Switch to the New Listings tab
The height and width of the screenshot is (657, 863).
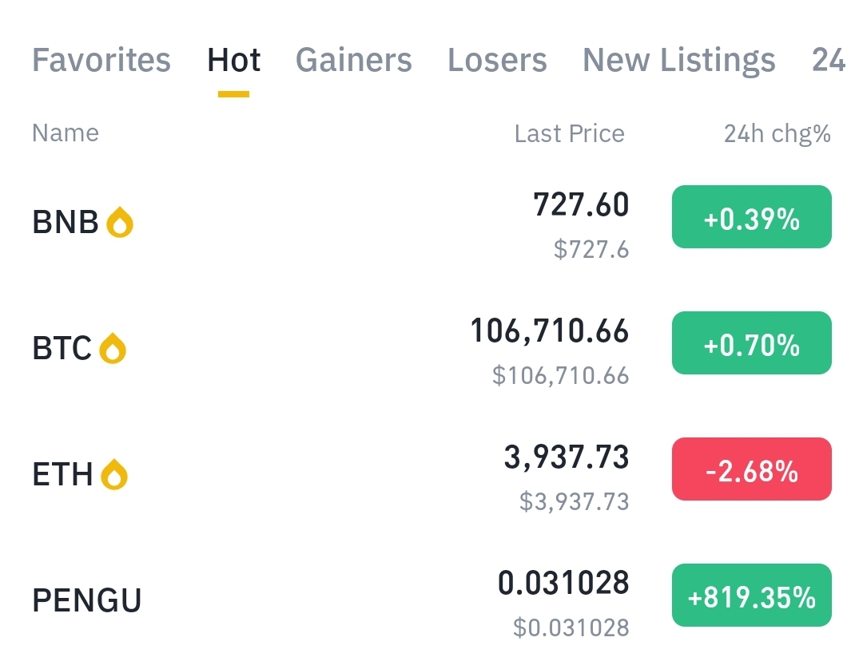pyautogui.click(x=679, y=59)
